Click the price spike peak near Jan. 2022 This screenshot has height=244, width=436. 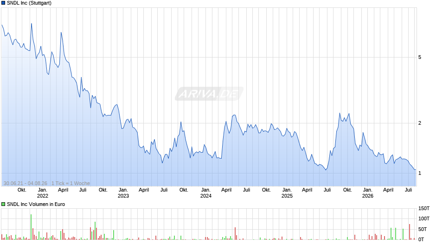[x=32, y=24]
